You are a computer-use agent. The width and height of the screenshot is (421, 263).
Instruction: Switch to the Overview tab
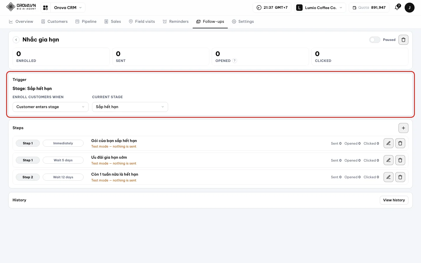[x=21, y=22]
